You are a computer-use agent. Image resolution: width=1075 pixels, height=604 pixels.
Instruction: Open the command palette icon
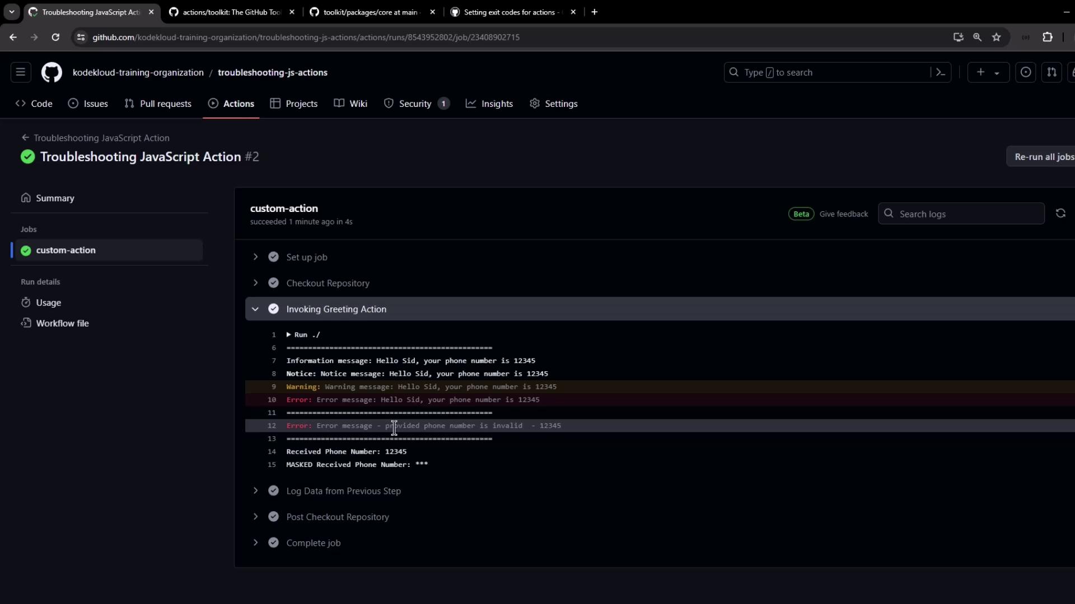click(x=941, y=72)
